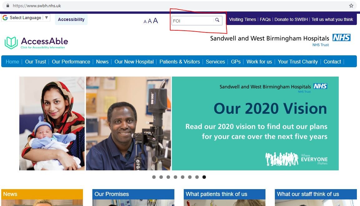This screenshot has height=206, width=360.
Task: Expand Our Performance menu
Action: (x=71, y=62)
